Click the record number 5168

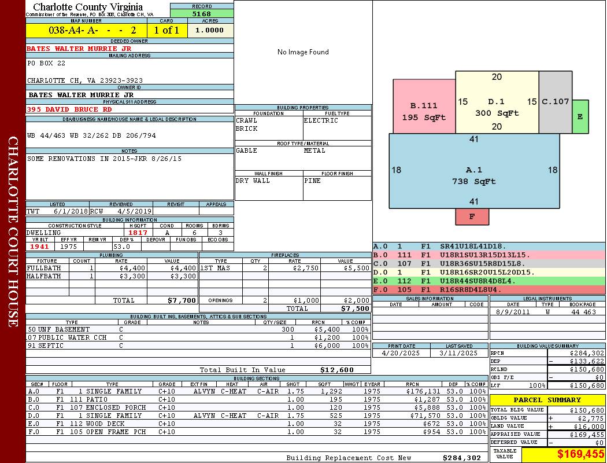(x=202, y=13)
